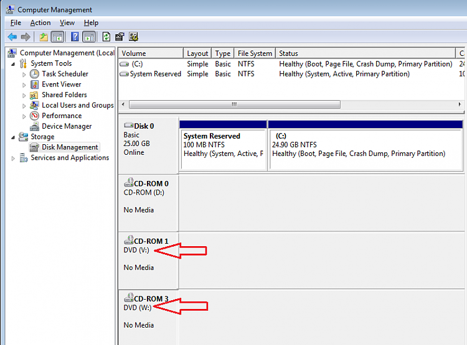Click the System Reserved volume drive icon

tap(125, 74)
